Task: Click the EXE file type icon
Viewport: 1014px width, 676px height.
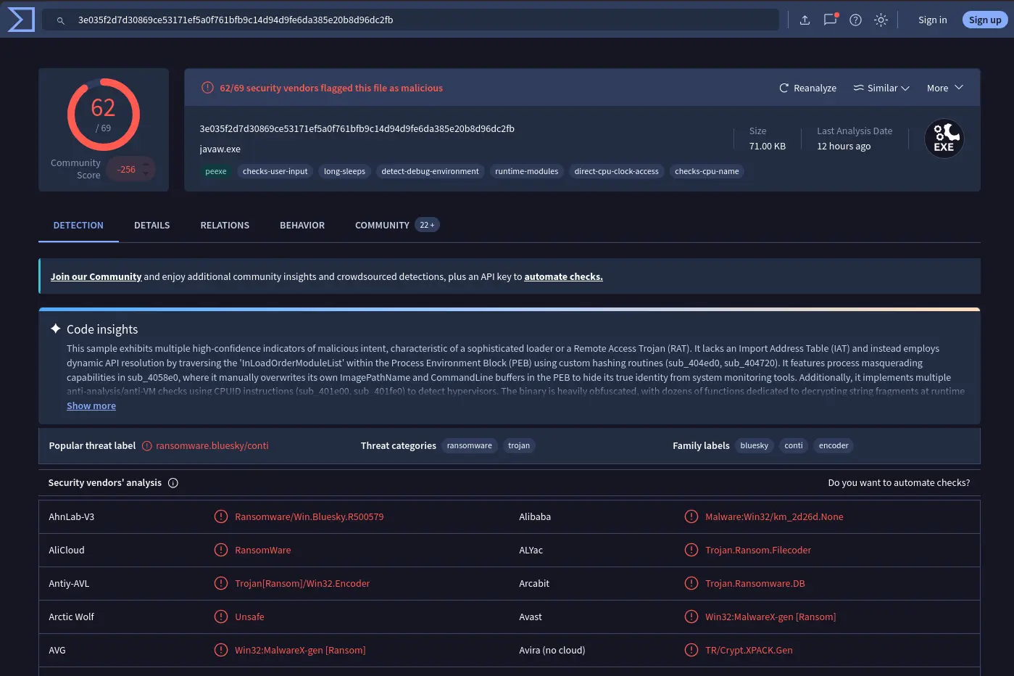Action: click(944, 139)
